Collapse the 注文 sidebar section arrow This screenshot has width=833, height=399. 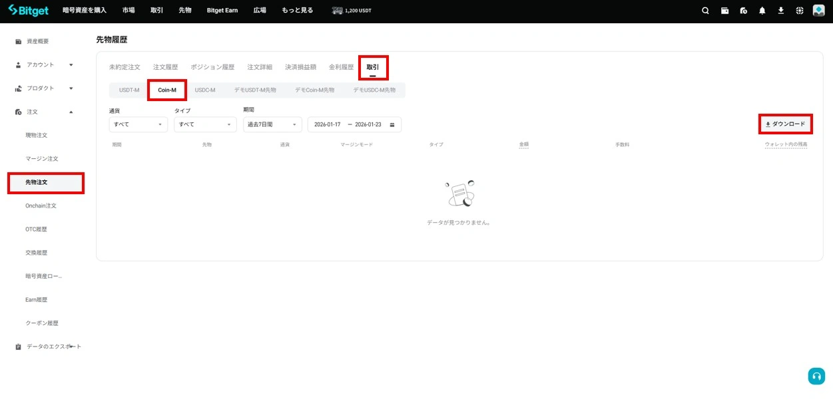click(x=71, y=112)
